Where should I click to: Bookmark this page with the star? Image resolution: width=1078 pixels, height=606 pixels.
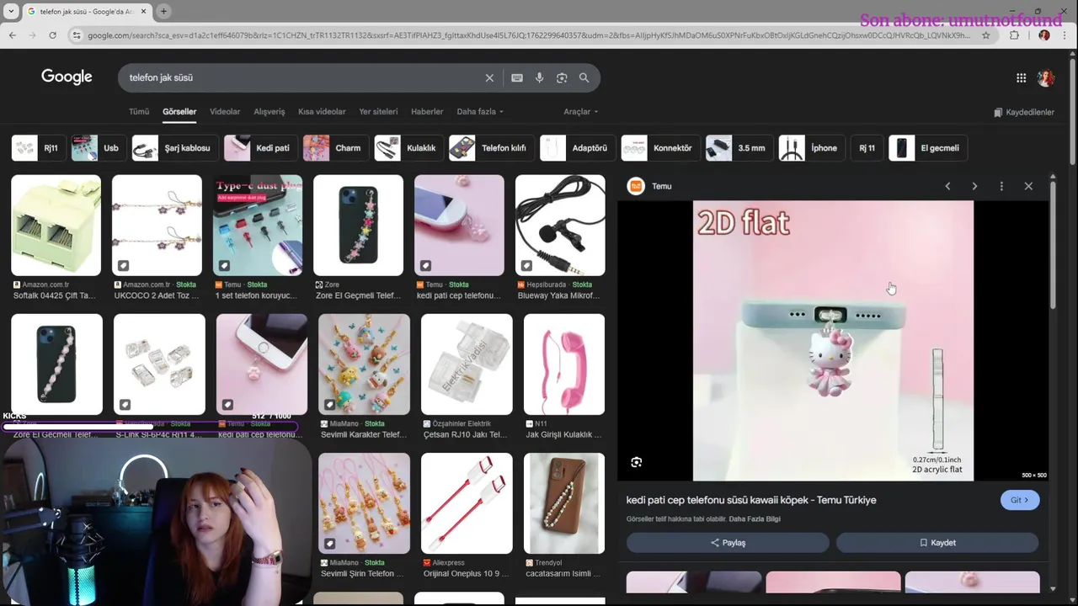(986, 35)
